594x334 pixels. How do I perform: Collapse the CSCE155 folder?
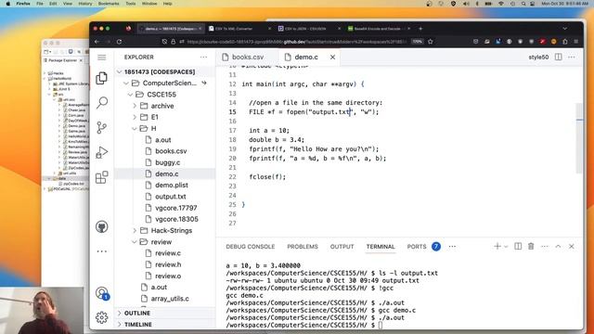[164, 95]
